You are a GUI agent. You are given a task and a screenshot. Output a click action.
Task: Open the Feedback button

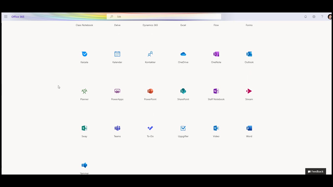[x=316, y=171]
